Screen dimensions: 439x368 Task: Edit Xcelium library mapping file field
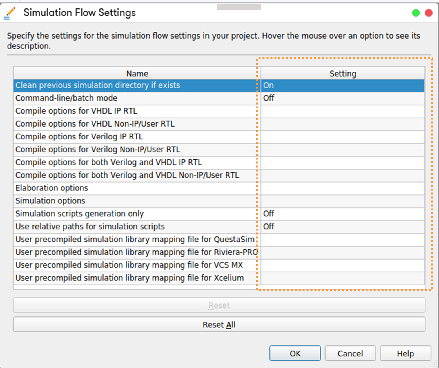coord(342,278)
